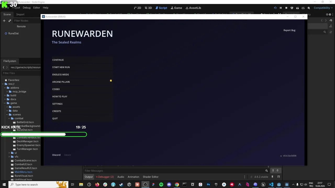This screenshot has width=335, height=188.
Task: Open the inspector documentation icon
Action: click(x=331, y=26)
